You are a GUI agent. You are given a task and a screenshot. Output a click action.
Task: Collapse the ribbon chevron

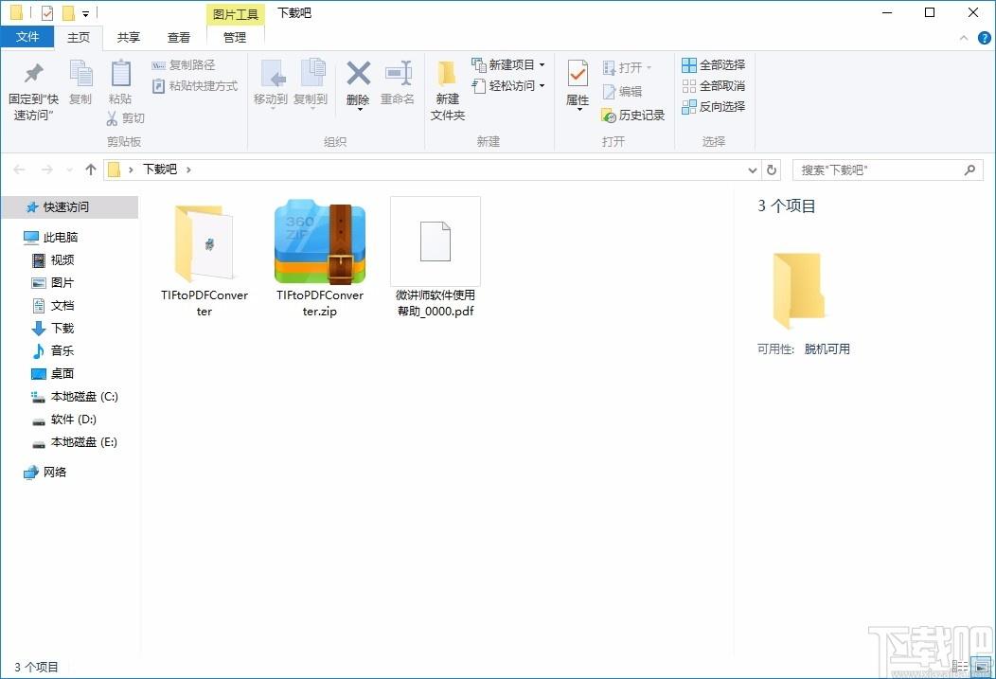click(964, 38)
